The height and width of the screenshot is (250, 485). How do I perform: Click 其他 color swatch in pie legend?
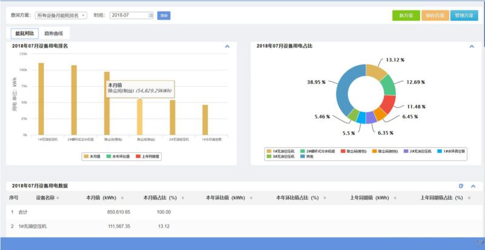click(297, 156)
